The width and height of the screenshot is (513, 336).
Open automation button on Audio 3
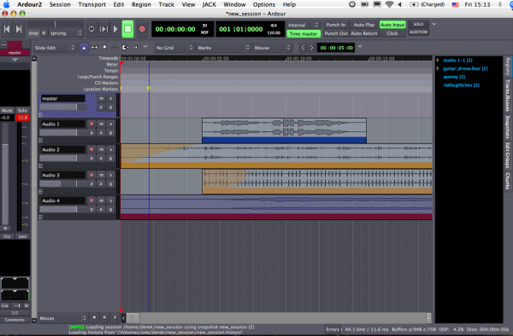[101, 184]
